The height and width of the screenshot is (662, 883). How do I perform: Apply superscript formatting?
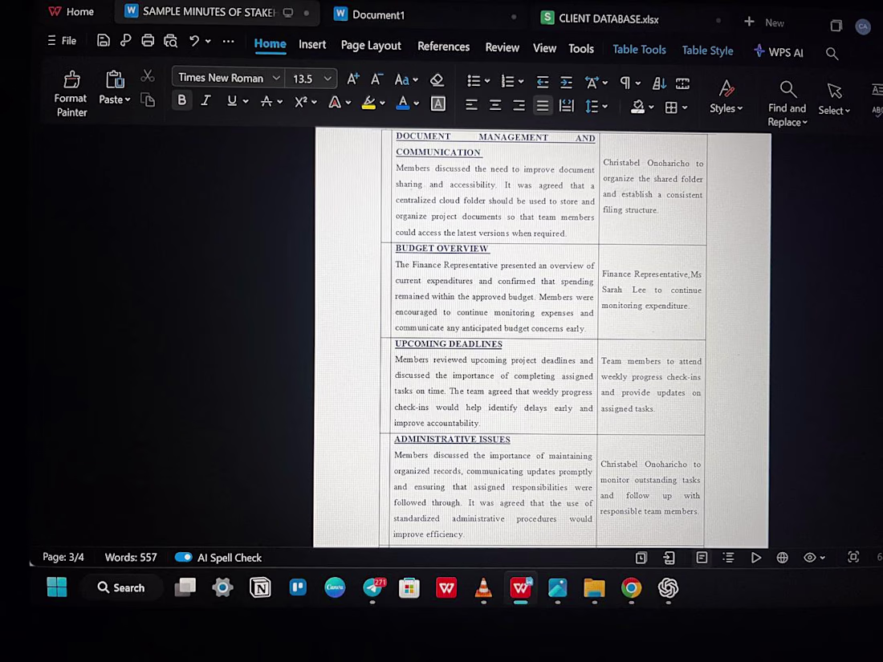[301, 102]
